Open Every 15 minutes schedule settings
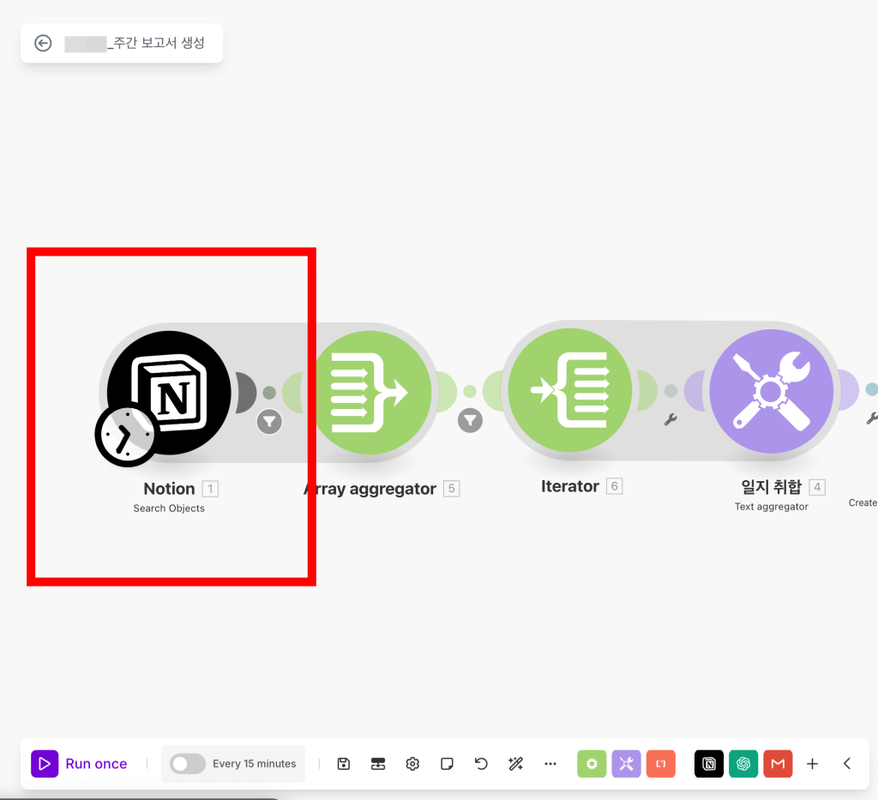Screen dimensions: 878x800 [254, 763]
